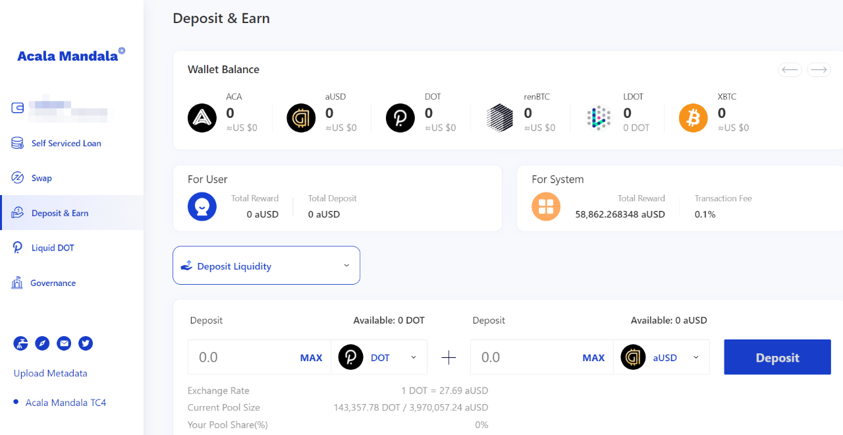Screen dimensions: 843x435
Task: Click the blurred wallet account name
Action: pyautogui.click(x=68, y=109)
